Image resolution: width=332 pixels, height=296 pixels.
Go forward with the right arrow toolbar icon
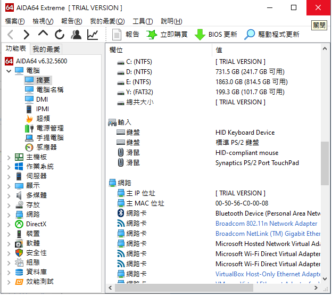click(x=26, y=35)
